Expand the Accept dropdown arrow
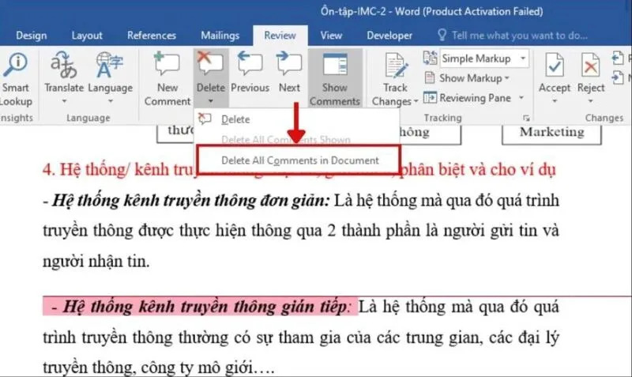Image resolution: width=632 pixels, height=377 pixels. tap(555, 101)
